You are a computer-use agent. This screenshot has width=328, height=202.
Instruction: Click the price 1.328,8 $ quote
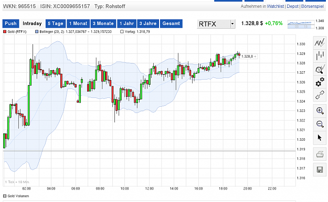pos(252,24)
